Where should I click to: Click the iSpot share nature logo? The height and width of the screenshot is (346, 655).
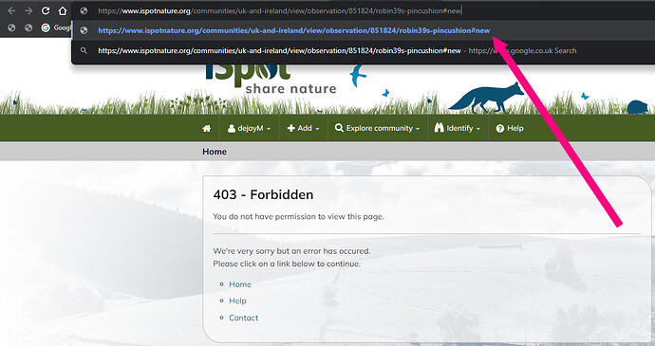point(271,78)
